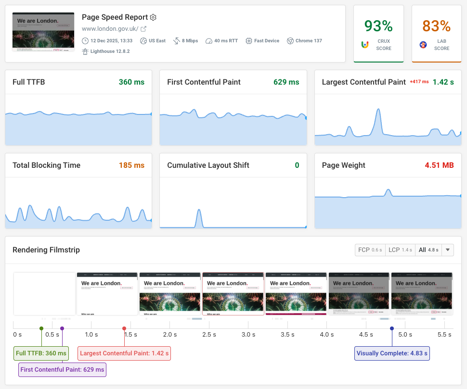This screenshot has height=389, width=467.
Task: Click the Full TTFB 360 ms label
Action: (x=41, y=353)
